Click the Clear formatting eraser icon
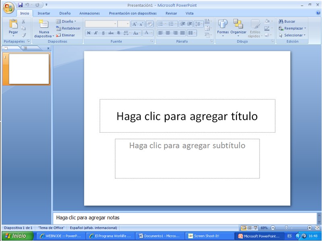This screenshot has width=322, height=241. pos(150,24)
